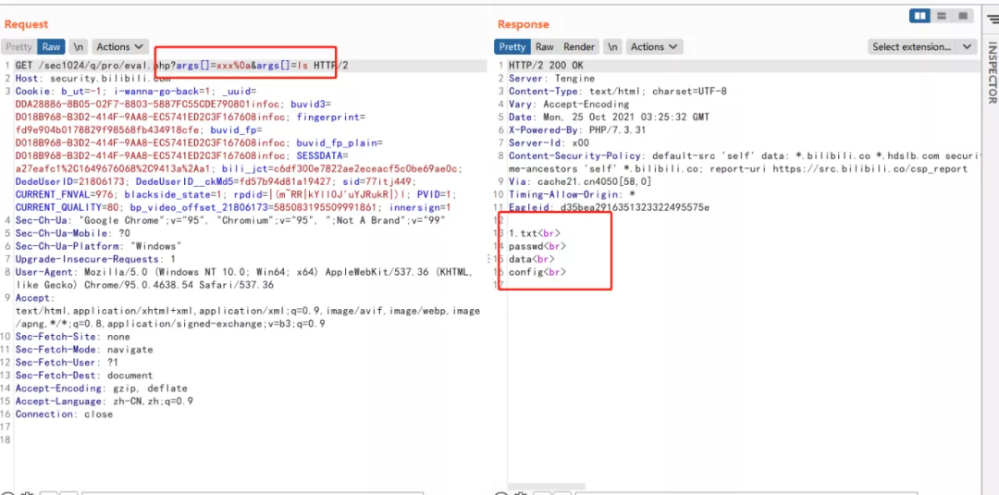Viewport: 999px width, 495px height.
Task: Switch Response view to Raw tab
Action: click(544, 46)
